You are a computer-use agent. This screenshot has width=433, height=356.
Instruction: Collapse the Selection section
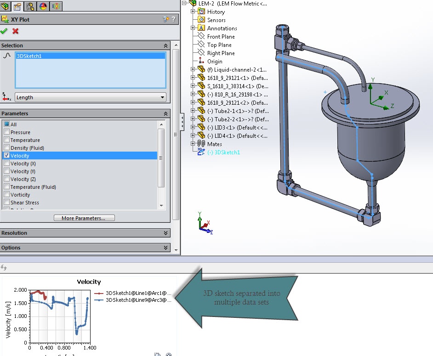click(165, 45)
